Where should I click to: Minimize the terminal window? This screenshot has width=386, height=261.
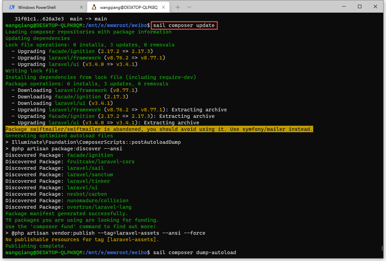pyautogui.click(x=344, y=6)
